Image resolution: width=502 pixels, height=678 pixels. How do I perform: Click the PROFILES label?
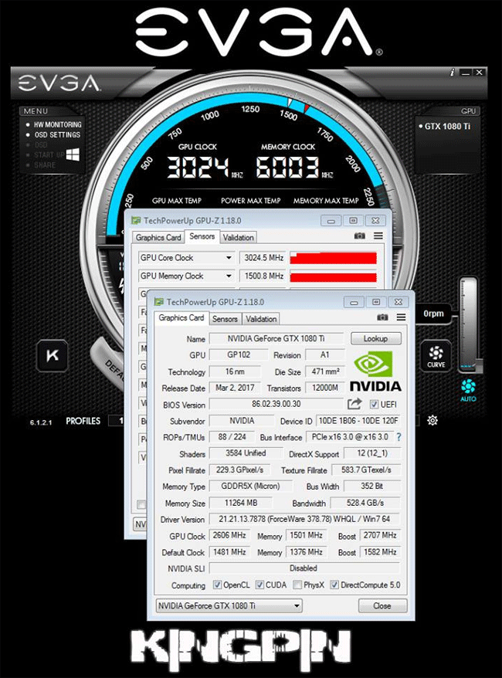tap(83, 421)
